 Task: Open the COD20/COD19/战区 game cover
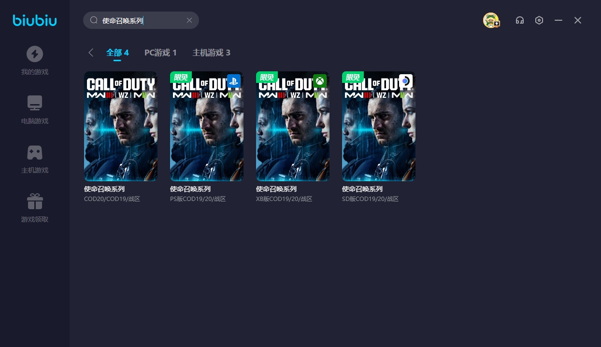tap(121, 126)
